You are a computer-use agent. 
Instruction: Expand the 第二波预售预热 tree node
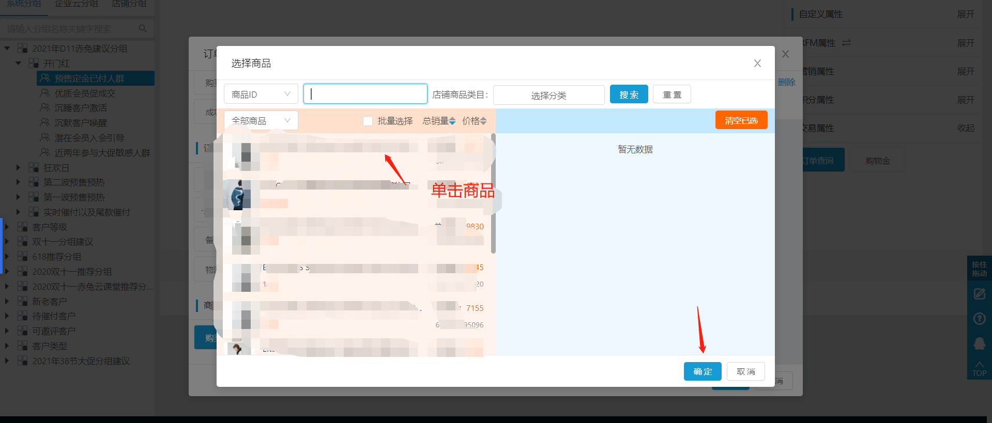click(x=18, y=182)
